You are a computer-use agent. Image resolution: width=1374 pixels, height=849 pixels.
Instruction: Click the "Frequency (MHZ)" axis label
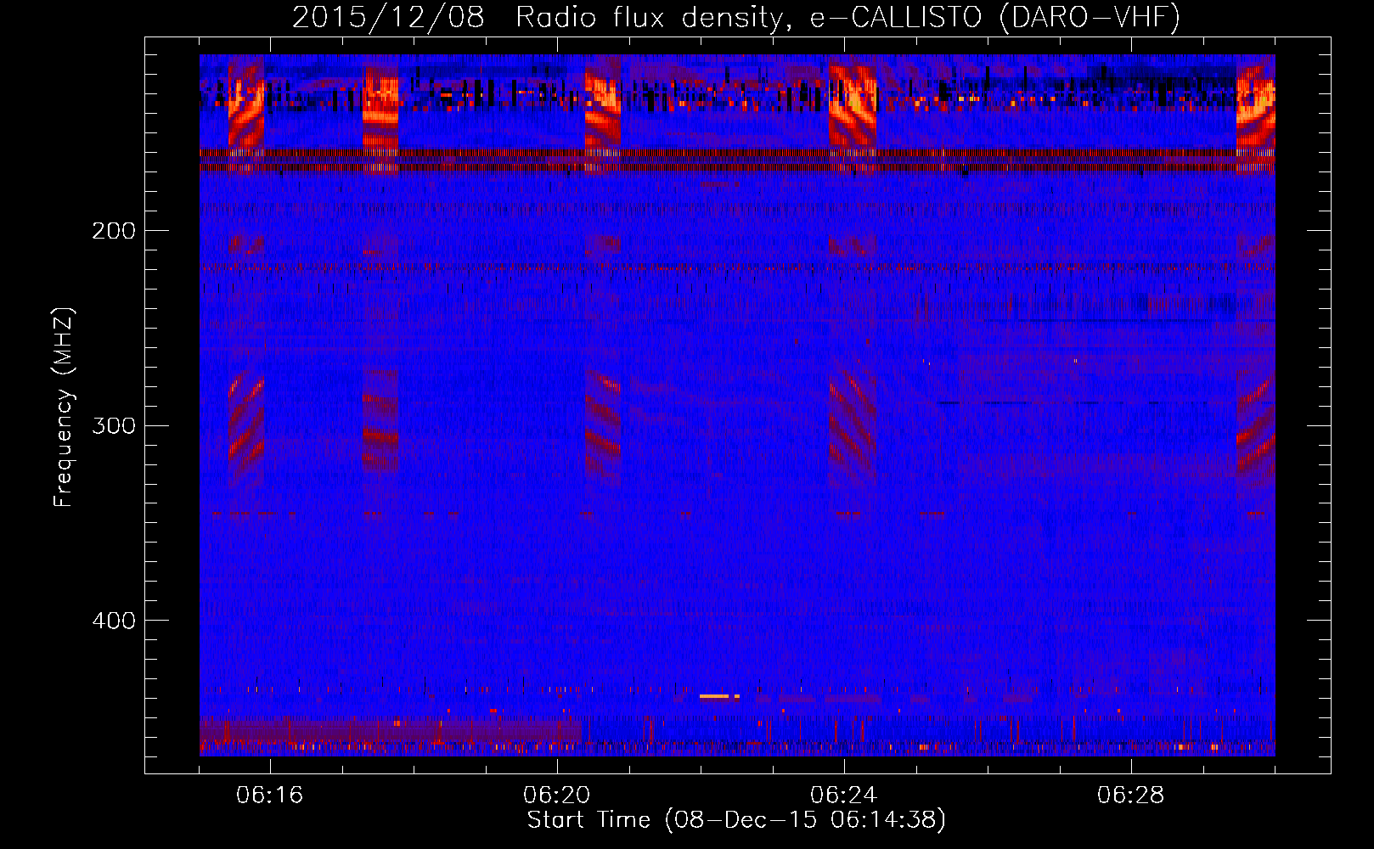pos(64,408)
